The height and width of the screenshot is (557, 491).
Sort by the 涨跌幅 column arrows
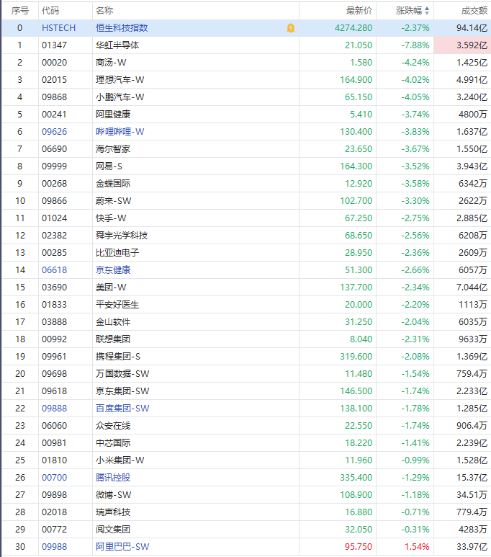point(427,11)
